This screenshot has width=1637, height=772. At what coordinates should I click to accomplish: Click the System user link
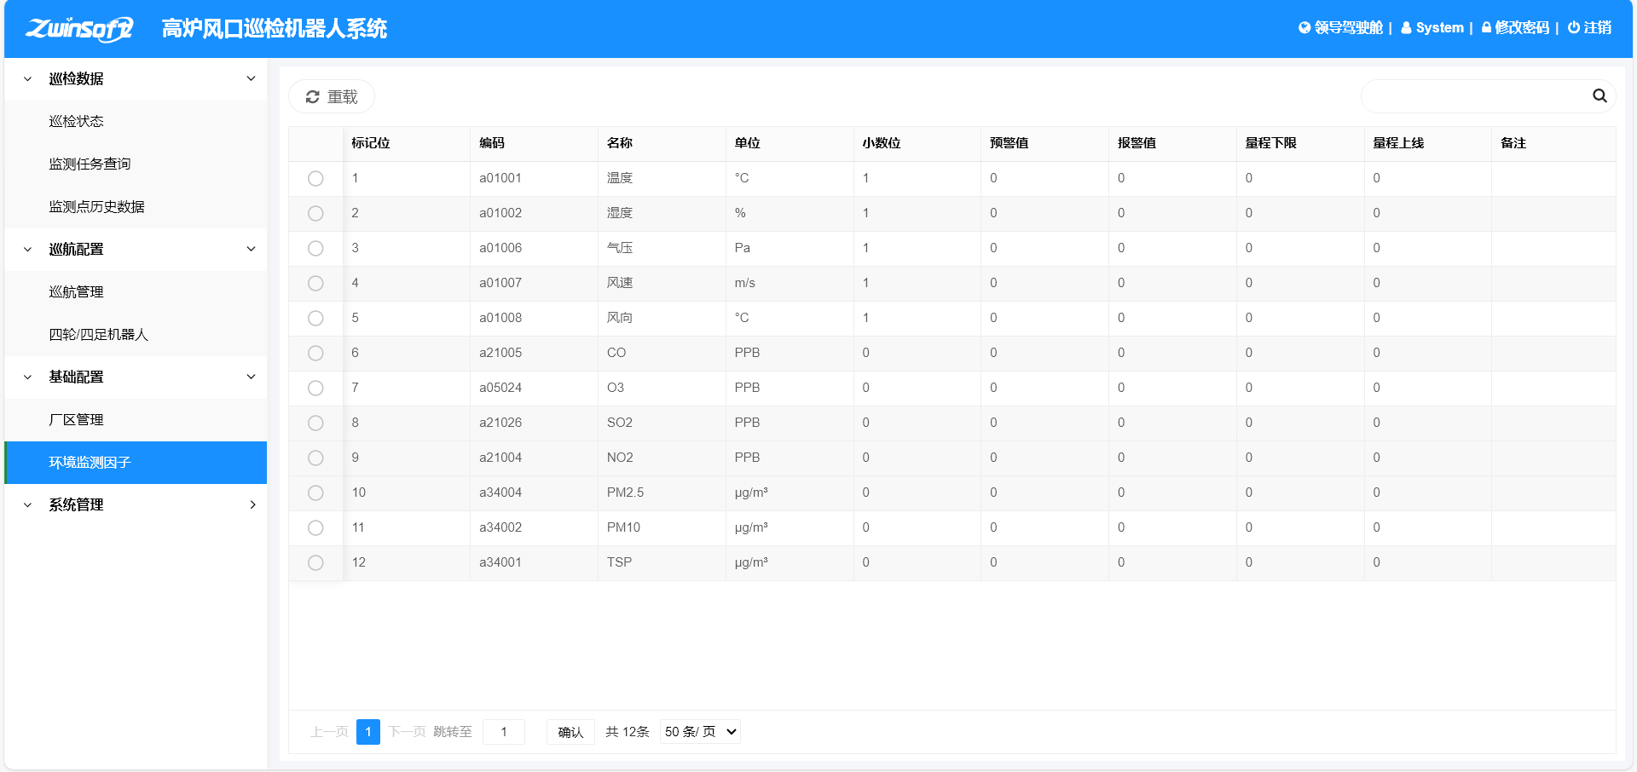[x=1432, y=28]
